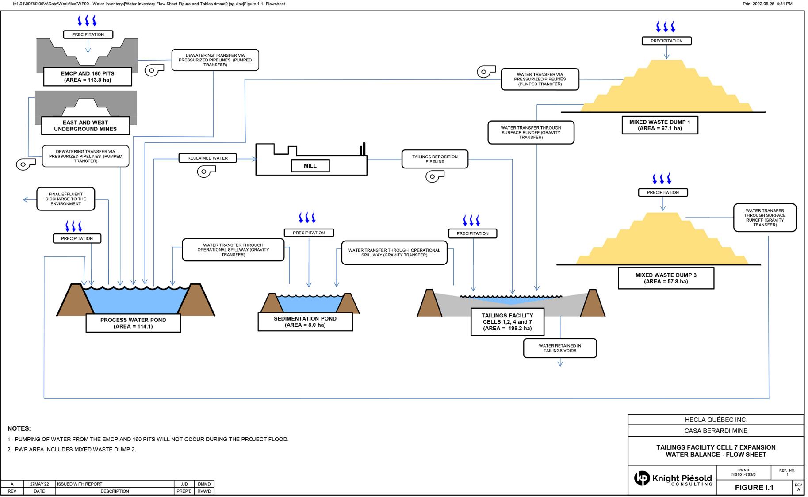Click the 'NOTES:' heading
808x497 pixels.
[x=19, y=428]
